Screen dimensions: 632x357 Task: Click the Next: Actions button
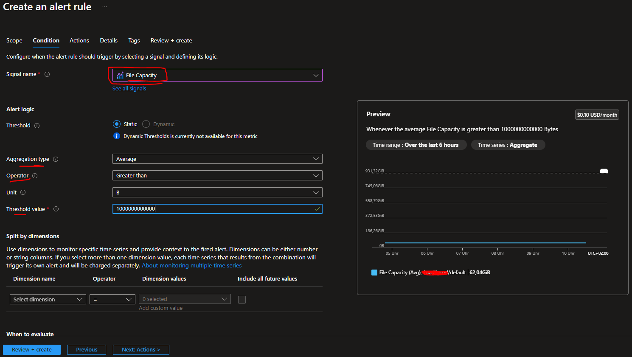(141, 350)
